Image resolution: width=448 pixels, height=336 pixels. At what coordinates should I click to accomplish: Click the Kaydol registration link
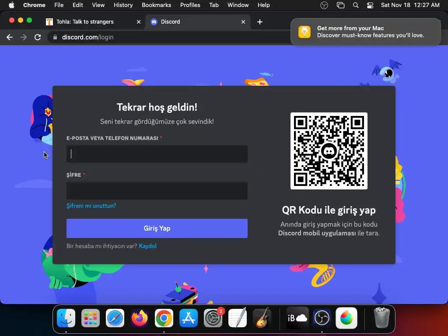(148, 246)
